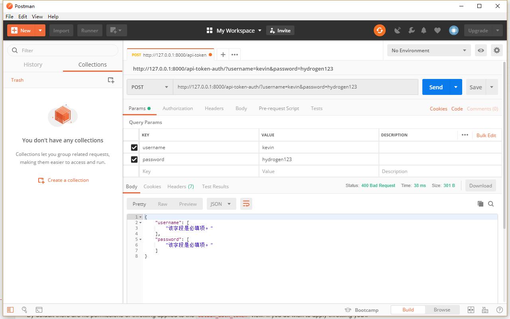Click the Runner button
Screen dimensions: 510x319
90,30
